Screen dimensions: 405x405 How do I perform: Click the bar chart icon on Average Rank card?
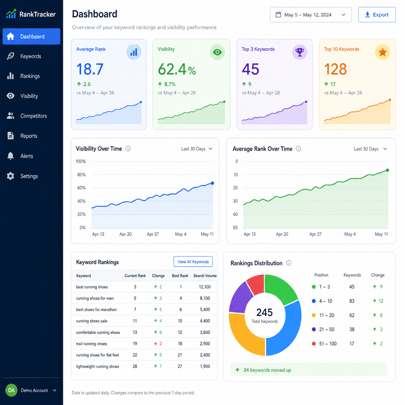coord(134,52)
